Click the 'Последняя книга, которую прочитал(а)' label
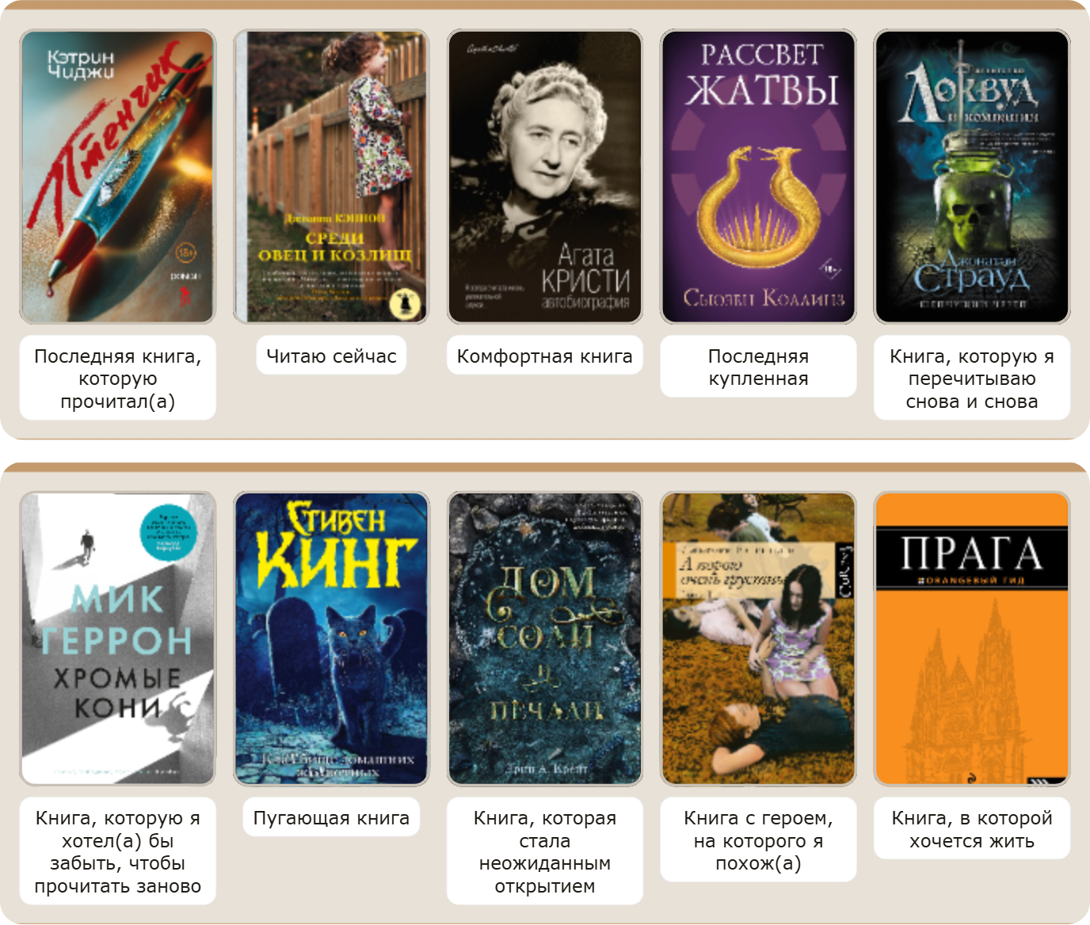 (x=117, y=379)
